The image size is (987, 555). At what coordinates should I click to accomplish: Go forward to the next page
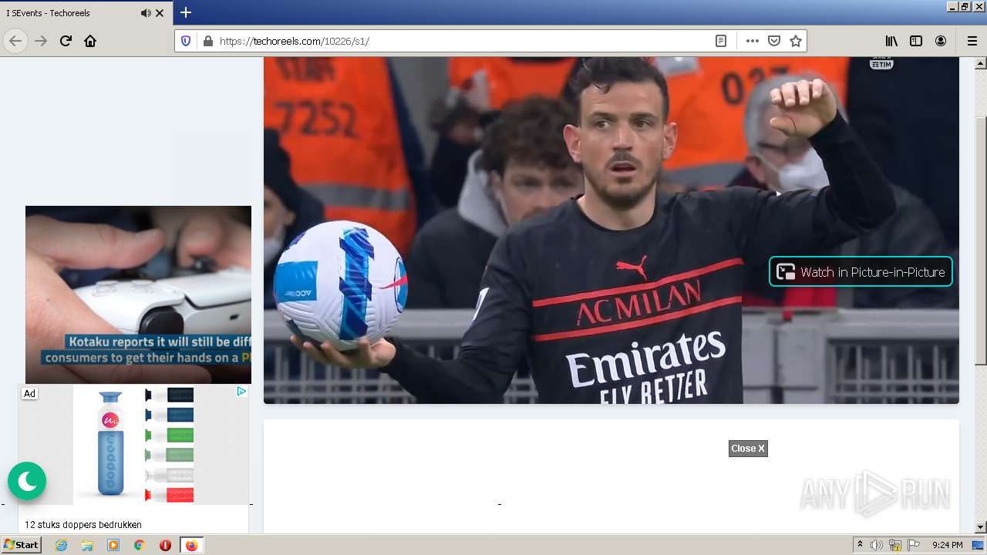point(41,41)
